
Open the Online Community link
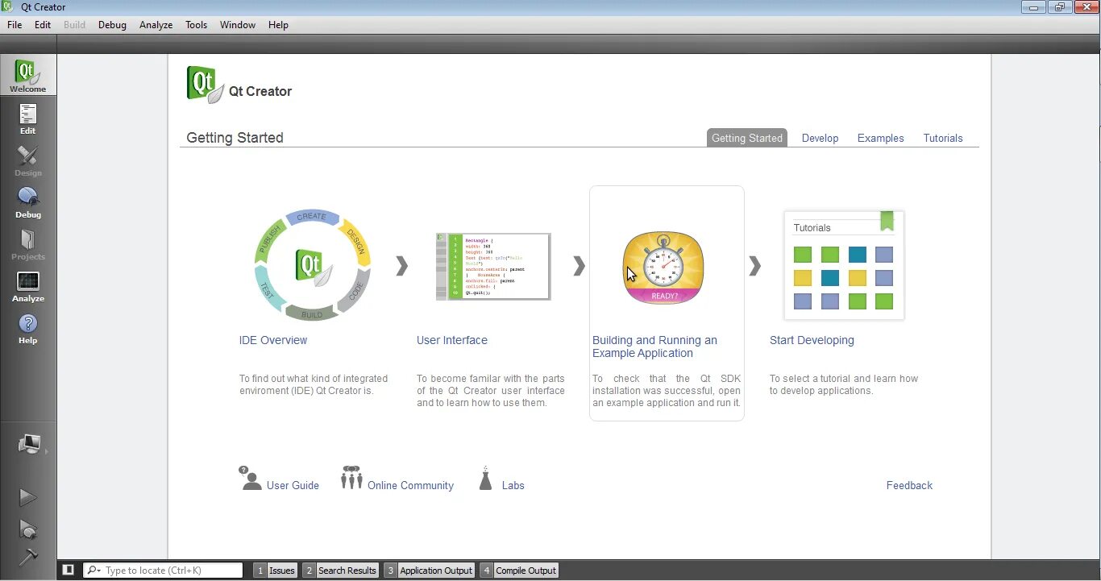pyautogui.click(x=410, y=485)
